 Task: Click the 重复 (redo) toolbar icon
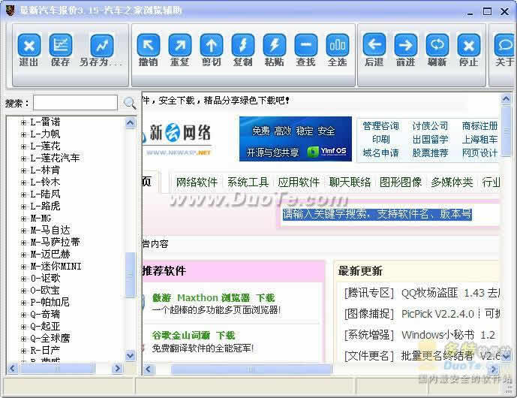click(x=179, y=45)
